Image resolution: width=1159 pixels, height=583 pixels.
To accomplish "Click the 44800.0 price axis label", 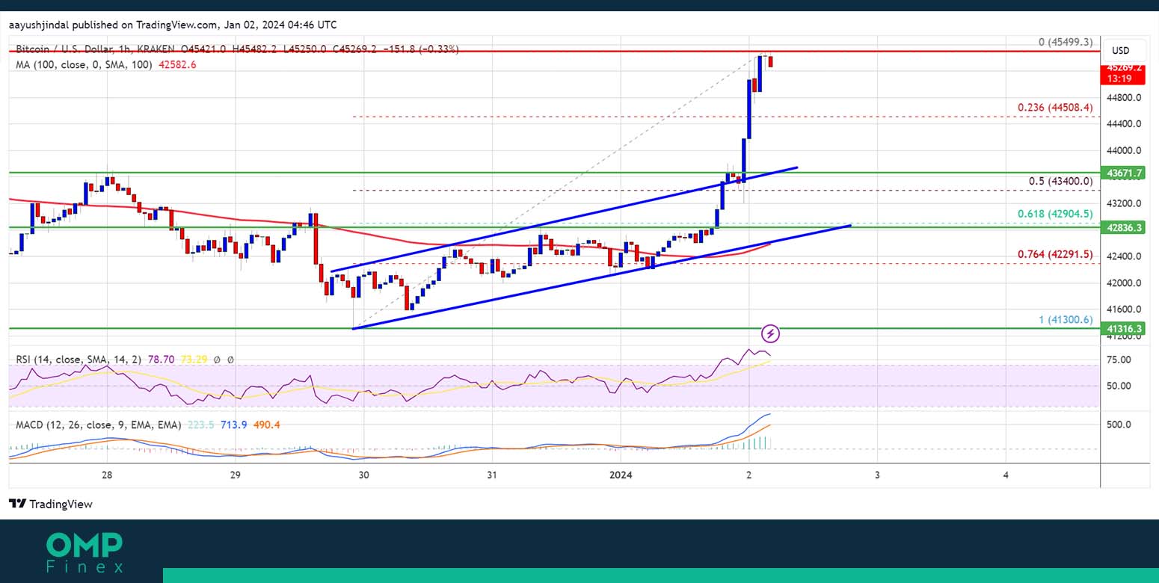I will point(1124,97).
